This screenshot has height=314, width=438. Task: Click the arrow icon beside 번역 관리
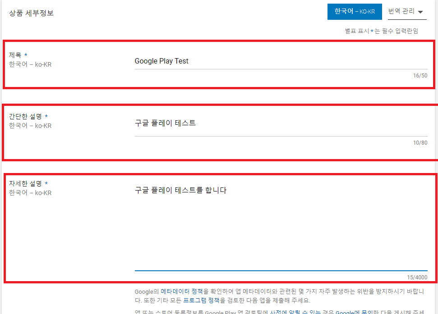420,12
